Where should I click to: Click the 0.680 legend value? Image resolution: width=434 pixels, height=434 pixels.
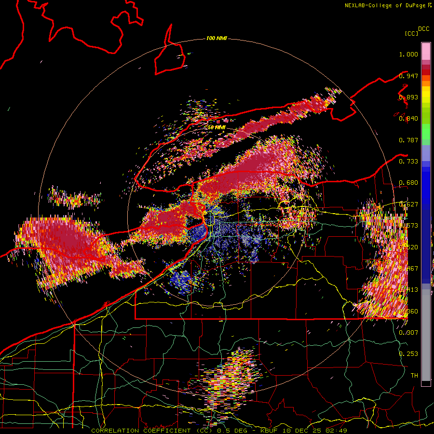(x=408, y=183)
